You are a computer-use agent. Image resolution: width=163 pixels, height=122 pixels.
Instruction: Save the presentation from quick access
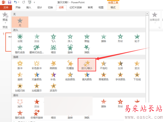tap(9, 2)
